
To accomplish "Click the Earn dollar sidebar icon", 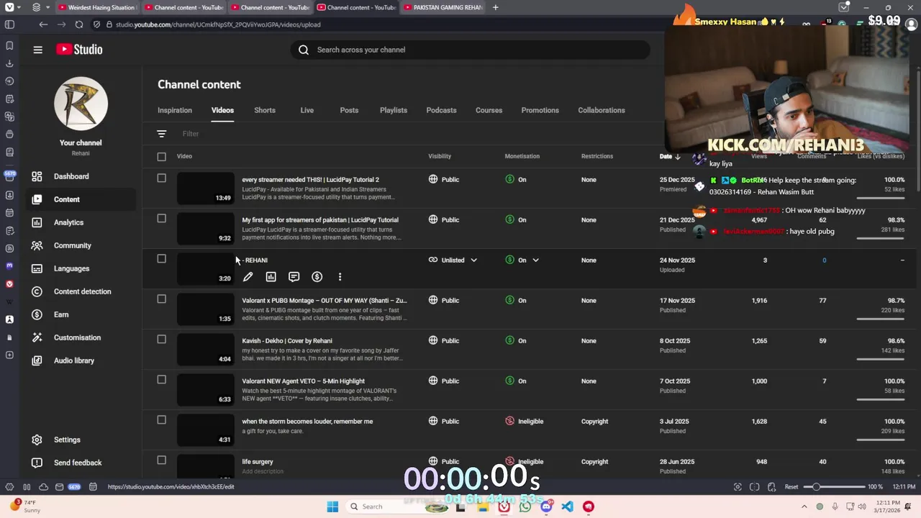I will click(x=37, y=314).
